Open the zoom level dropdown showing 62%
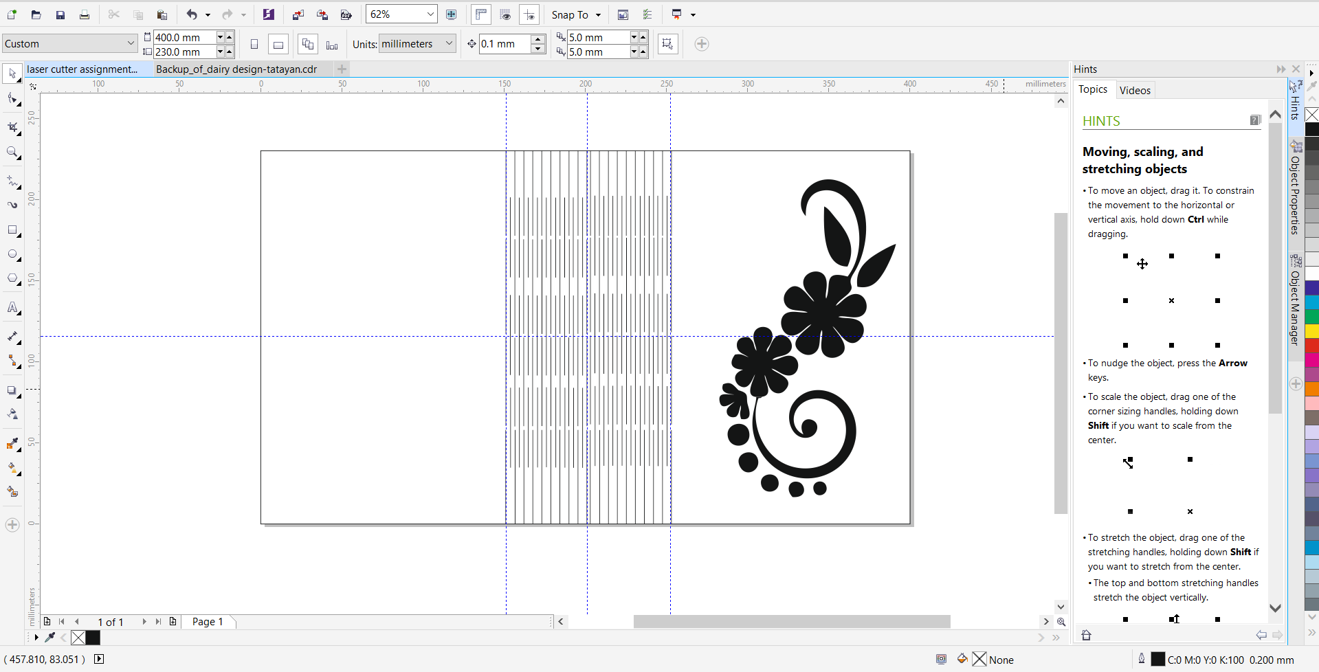 [x=430, y=14]
